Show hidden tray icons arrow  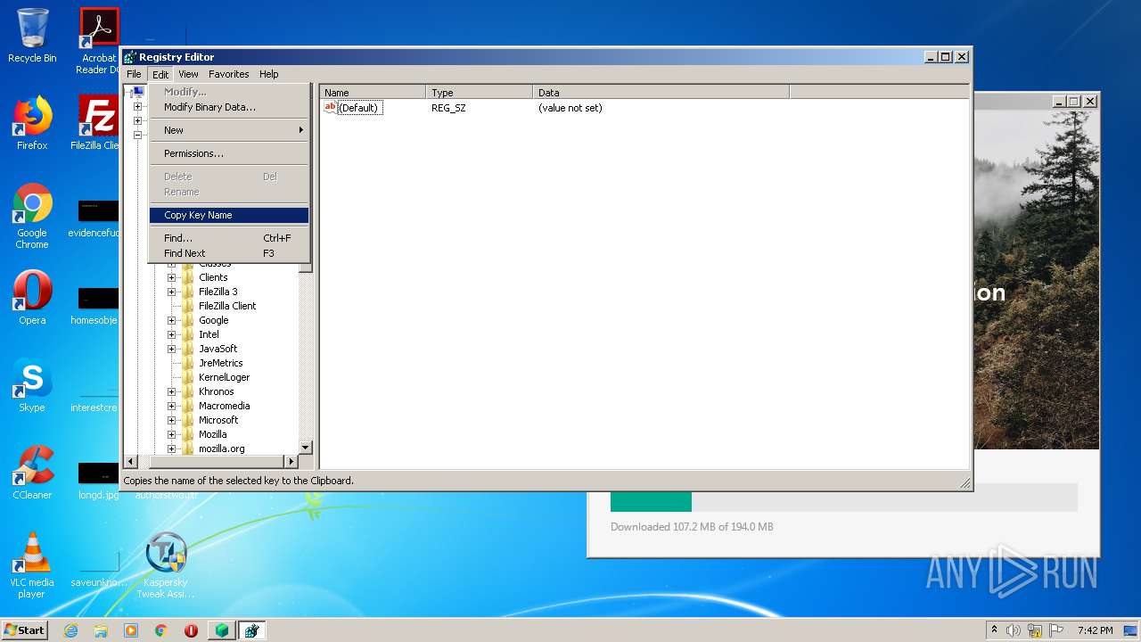(994, 630)
